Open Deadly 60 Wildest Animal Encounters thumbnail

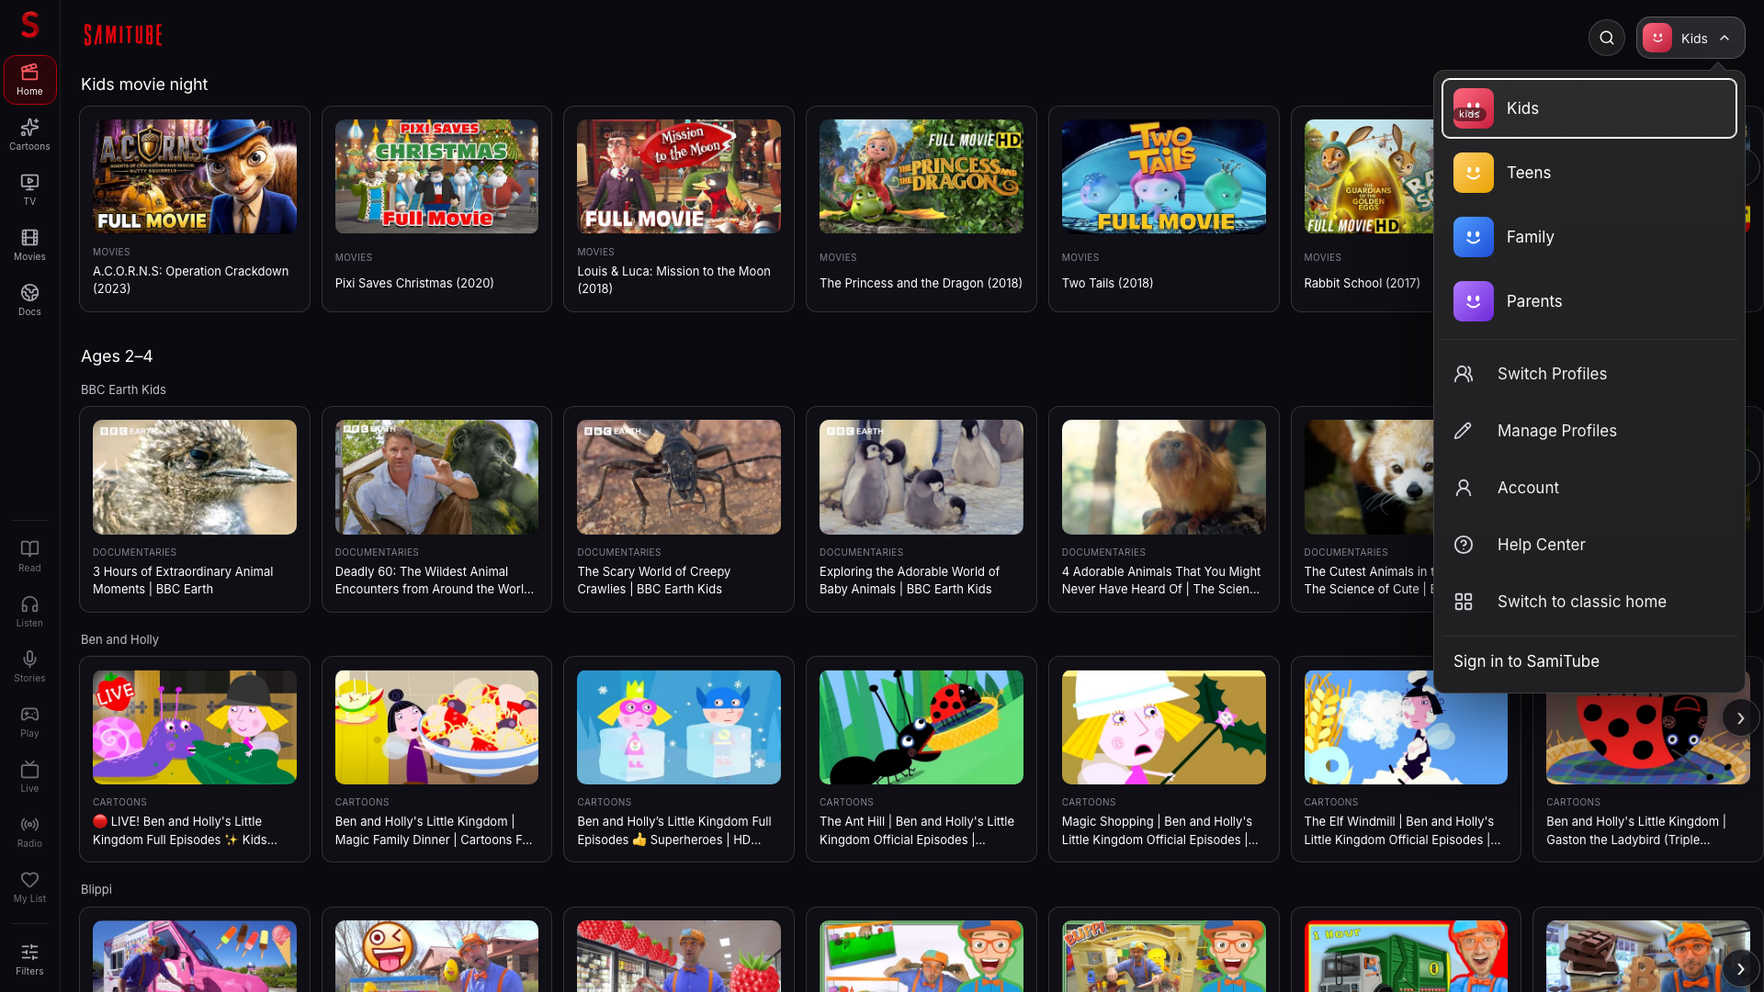point(436,478)
